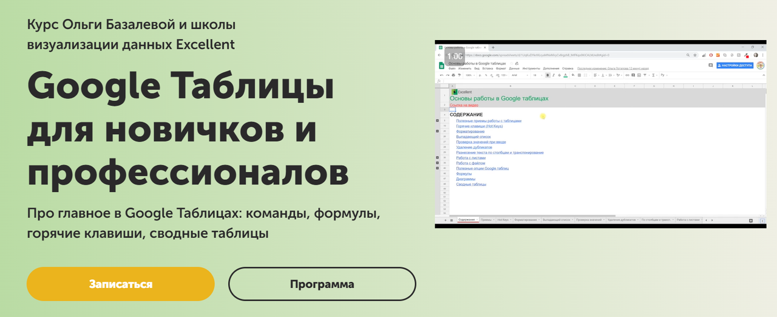This screenshot has width=777, height=317.
Task: Open a new browser tab with plus
Action: [x=493, y=47]
